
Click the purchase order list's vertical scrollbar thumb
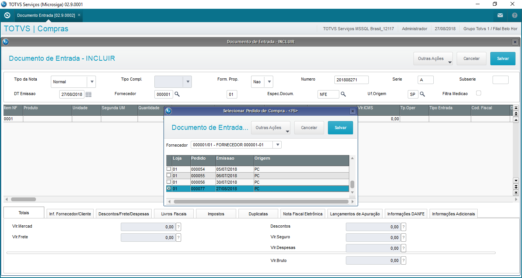[352, 184]
